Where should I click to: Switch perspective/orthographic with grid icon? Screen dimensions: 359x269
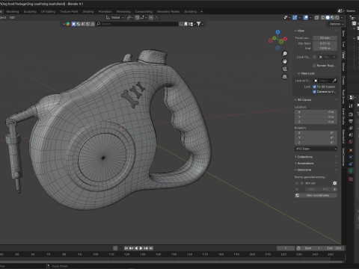click(285, 77)
